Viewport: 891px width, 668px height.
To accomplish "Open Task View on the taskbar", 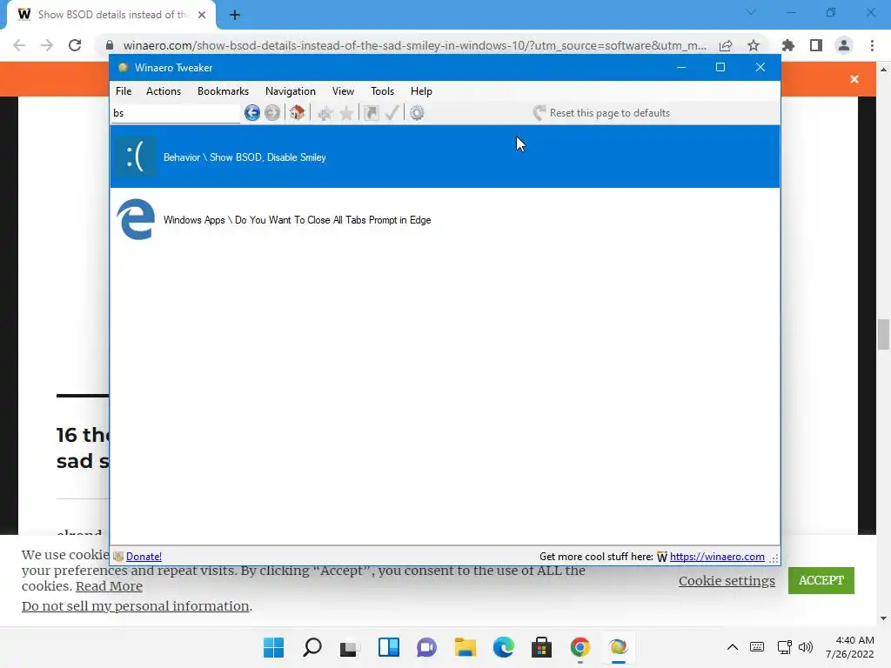I will tap(350, 647).
